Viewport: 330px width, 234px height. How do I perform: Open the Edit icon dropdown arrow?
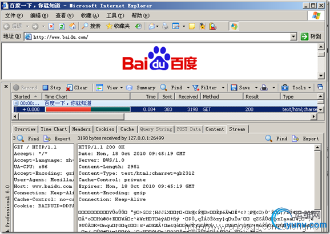(184, 26)
